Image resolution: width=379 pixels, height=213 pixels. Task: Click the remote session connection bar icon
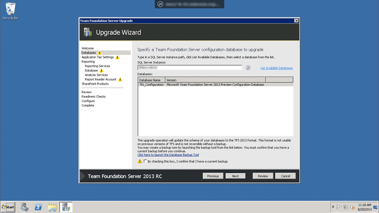[x=160, y=4]
